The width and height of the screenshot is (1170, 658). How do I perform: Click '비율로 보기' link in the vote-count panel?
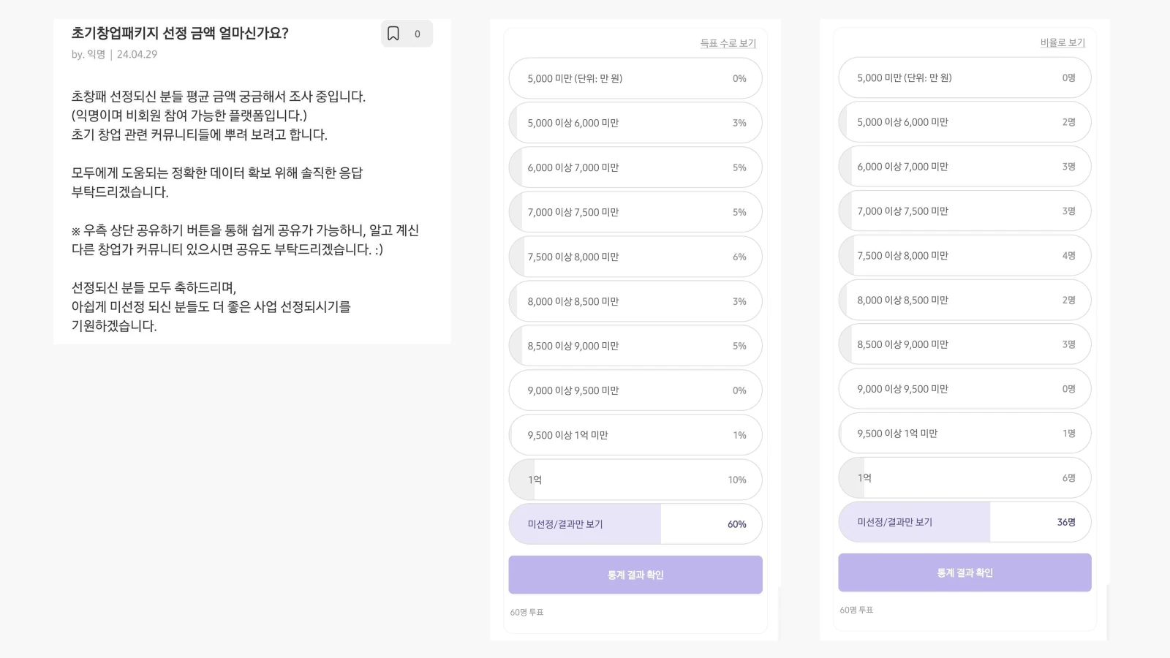[x=1063, y=42]
